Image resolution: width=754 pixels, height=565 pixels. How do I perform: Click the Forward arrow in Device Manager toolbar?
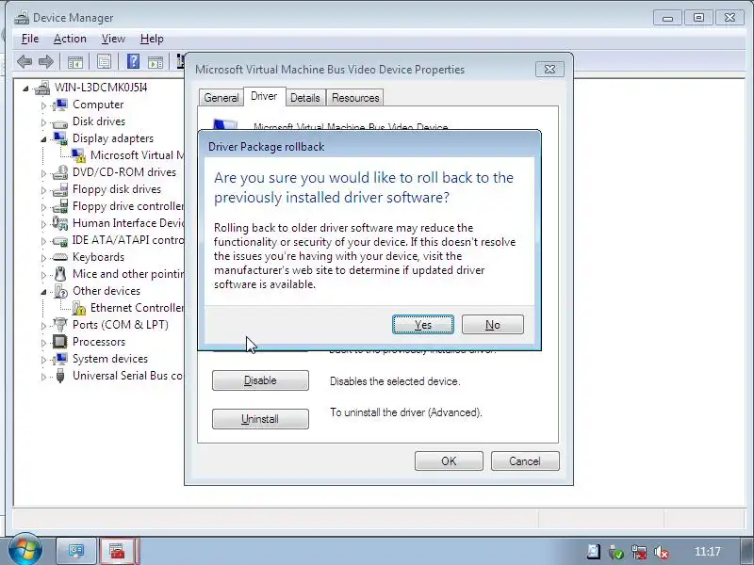(x=45, y=61)
